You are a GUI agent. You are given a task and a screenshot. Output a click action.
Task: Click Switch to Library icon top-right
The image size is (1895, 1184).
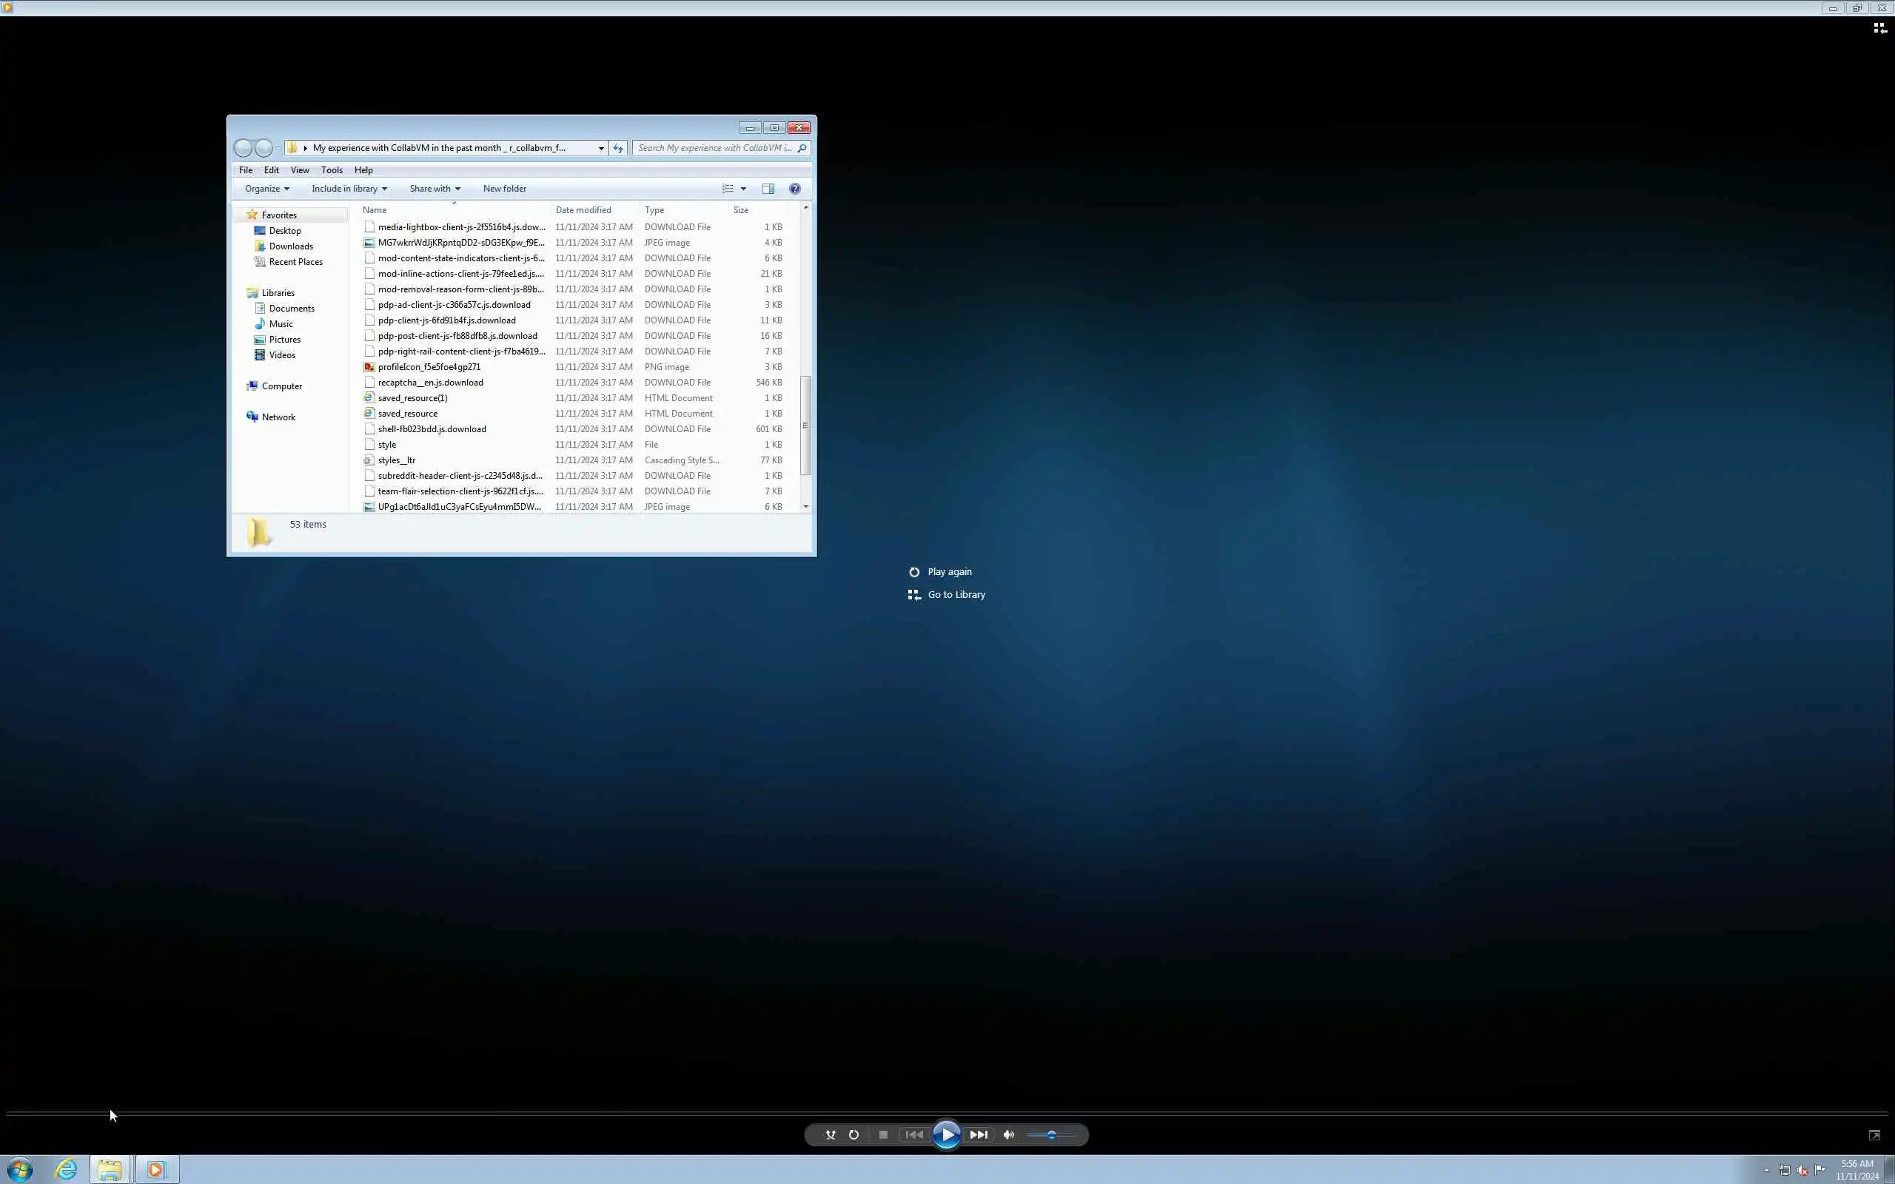(1879, 28)
